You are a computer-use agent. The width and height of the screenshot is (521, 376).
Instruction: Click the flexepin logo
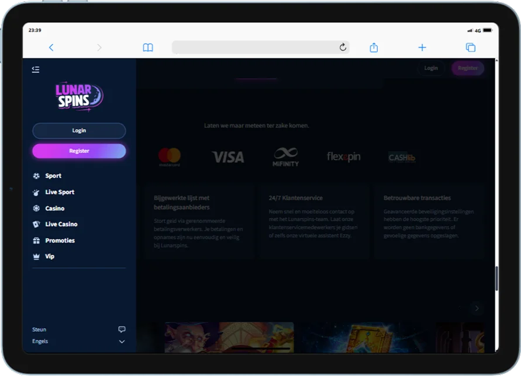(x=344, y=156)
